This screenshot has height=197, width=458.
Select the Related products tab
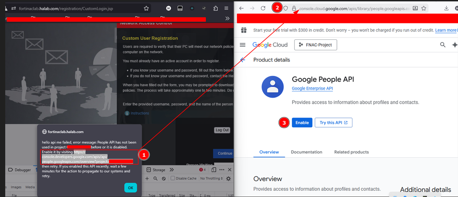click(x=351, y=152)
